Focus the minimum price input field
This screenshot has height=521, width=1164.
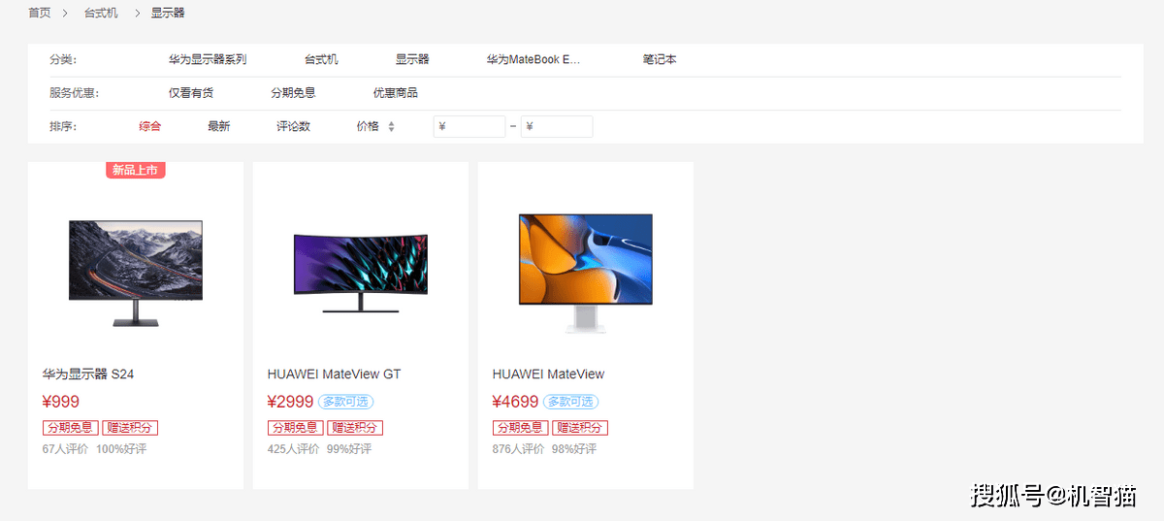click(x=469, y=126)
